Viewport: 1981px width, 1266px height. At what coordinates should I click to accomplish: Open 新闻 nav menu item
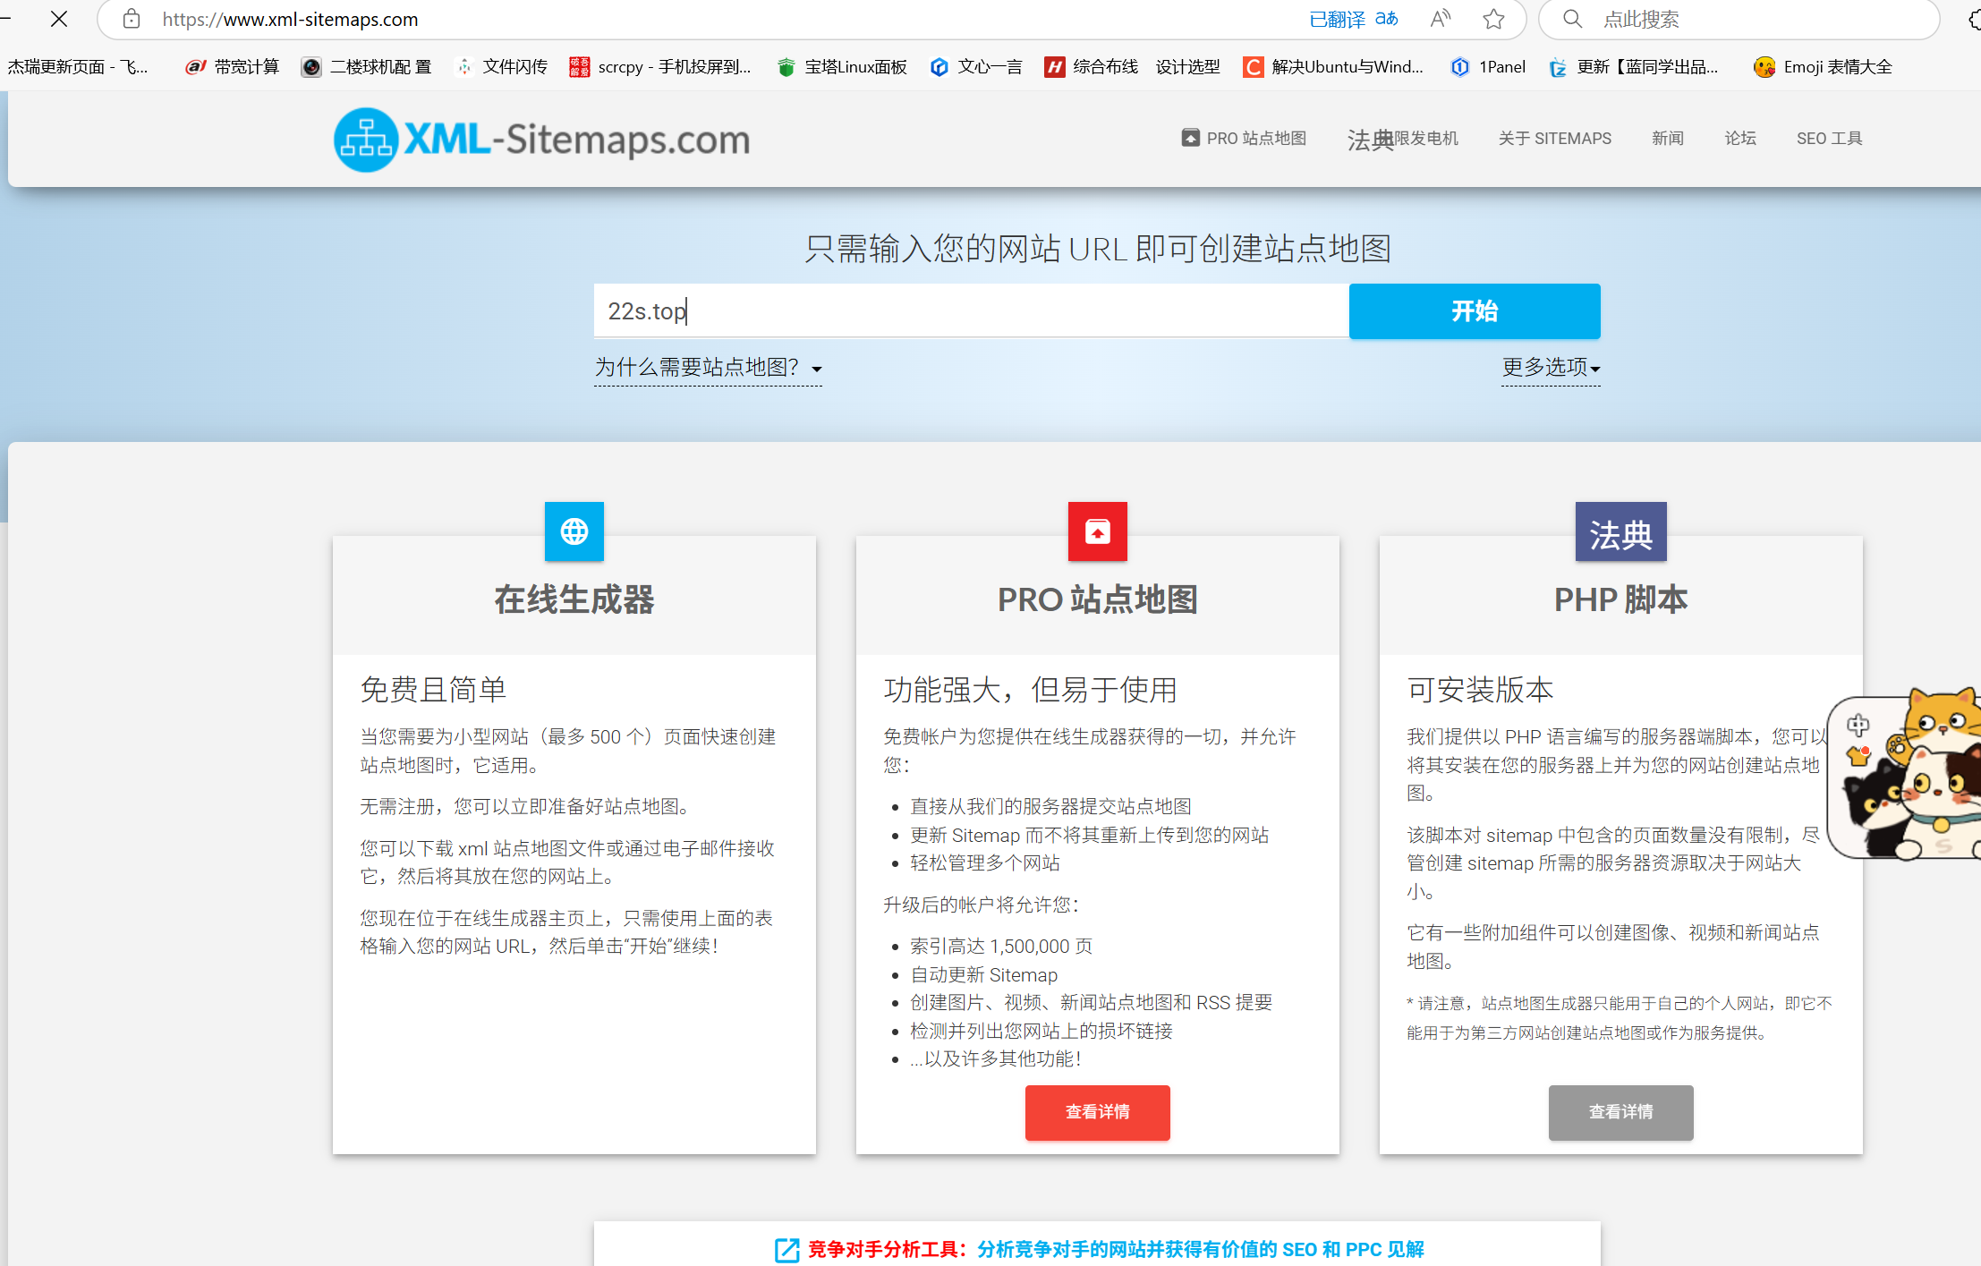pyautogui.click(x=1668, y=139)
